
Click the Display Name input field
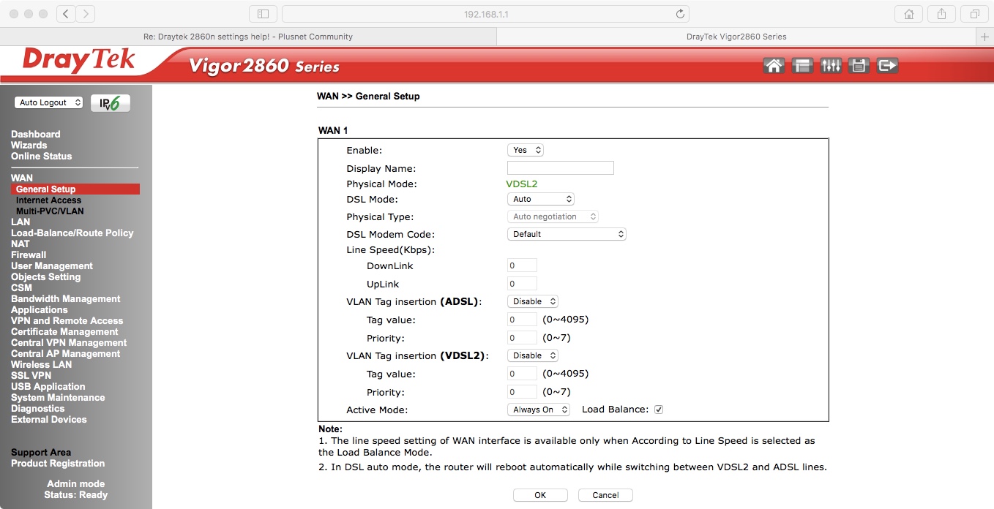point(560,167)
